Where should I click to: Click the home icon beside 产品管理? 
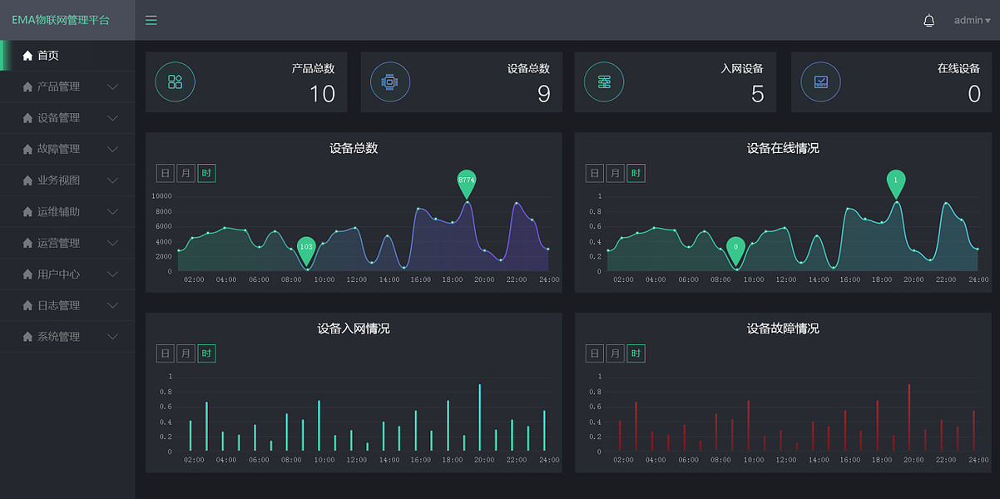pos(27,86)
